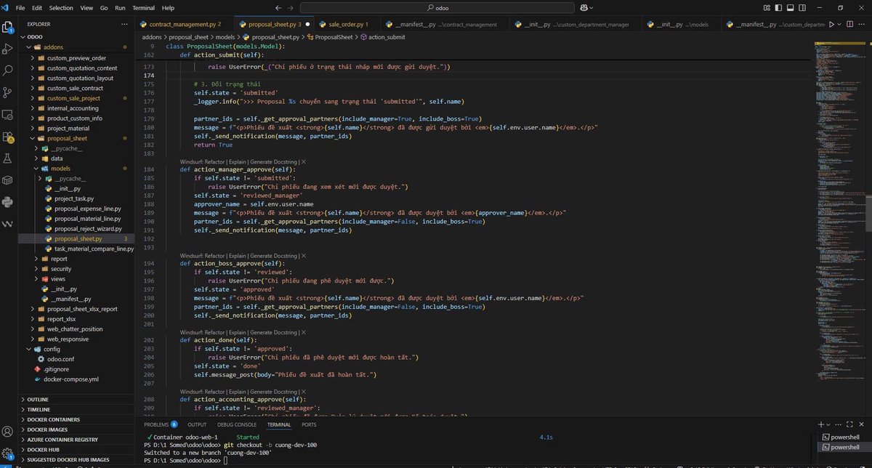Open task_material_compare_line.py file
The image size is (872, 468).
pos(94,249)
